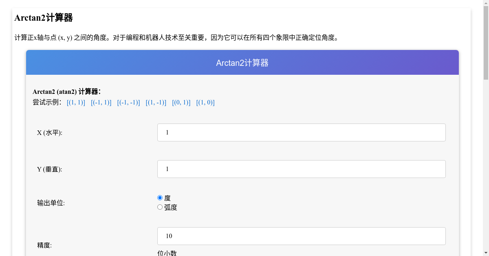Click the [(1, -1)] example link
The height and width of the screenshot is (256, 489).
[155, 102]
